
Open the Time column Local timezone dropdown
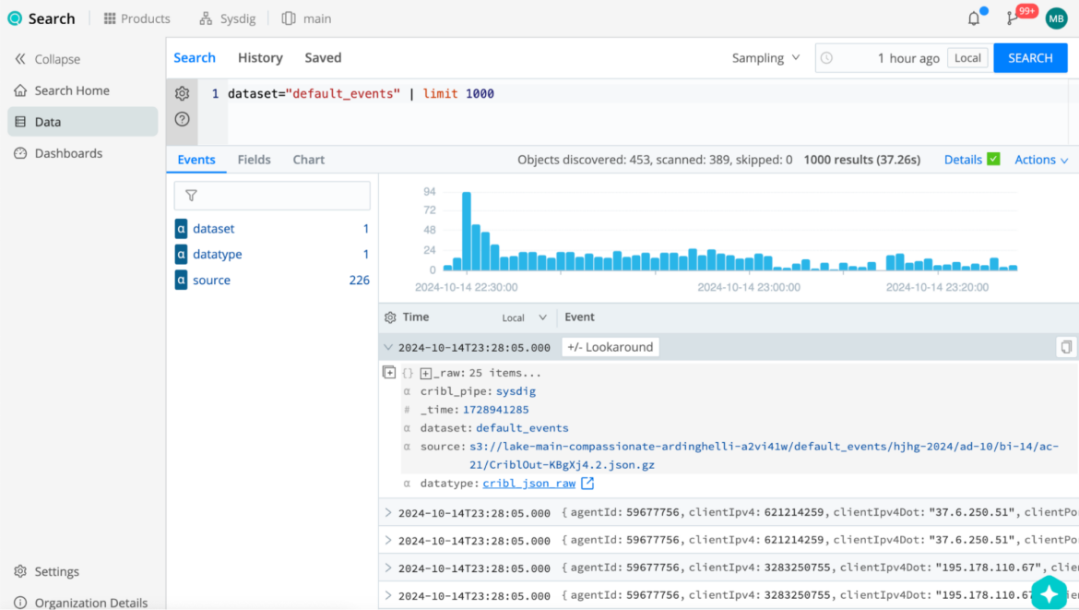(x=524, y=317)
